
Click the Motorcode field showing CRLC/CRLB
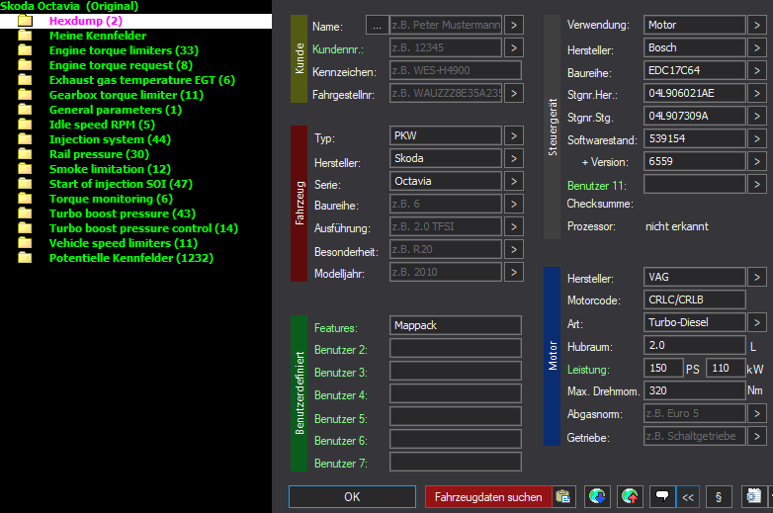pos(694,299)
